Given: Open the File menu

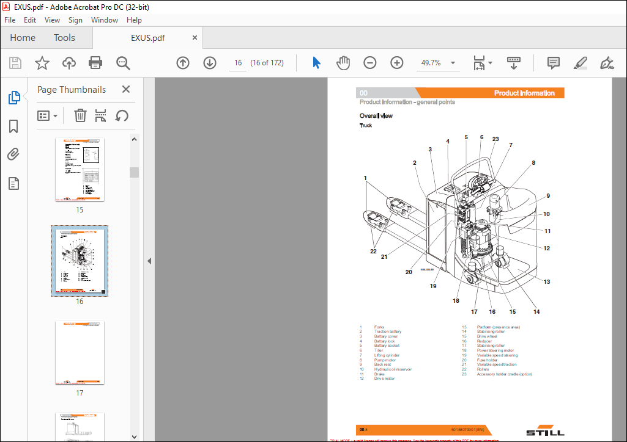Looking at the screenshot, I should click(x=10, y=20).
